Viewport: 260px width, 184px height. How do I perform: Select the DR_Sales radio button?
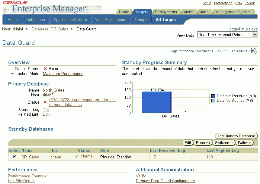pyautogui.click(x=14, y=156)
